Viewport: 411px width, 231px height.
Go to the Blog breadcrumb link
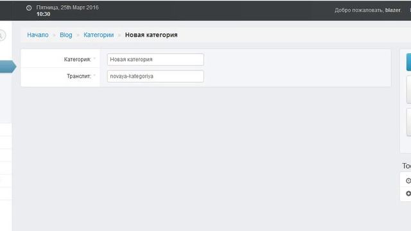[66, 35]
